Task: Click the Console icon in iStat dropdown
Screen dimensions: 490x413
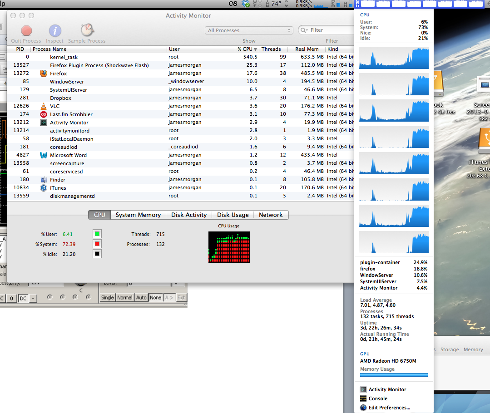Action: [363, 398]
